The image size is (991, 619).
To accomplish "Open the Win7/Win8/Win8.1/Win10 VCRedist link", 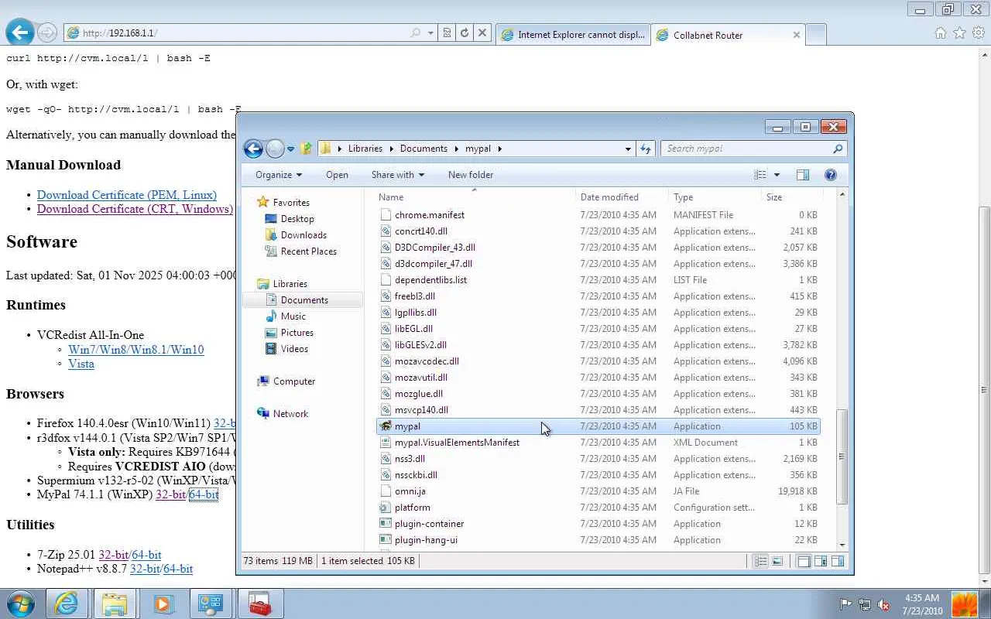I will [x=136, y=350].
